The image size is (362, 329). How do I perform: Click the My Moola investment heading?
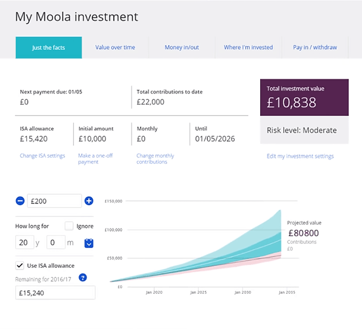pos(76,17)
